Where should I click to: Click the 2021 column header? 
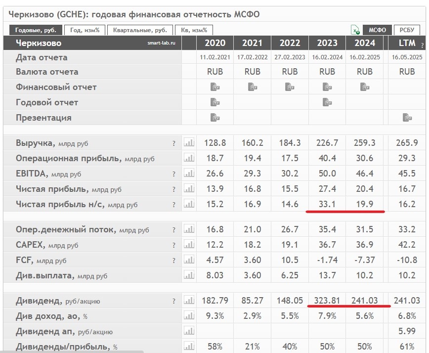pyautogui.click(x=252, y=43)
